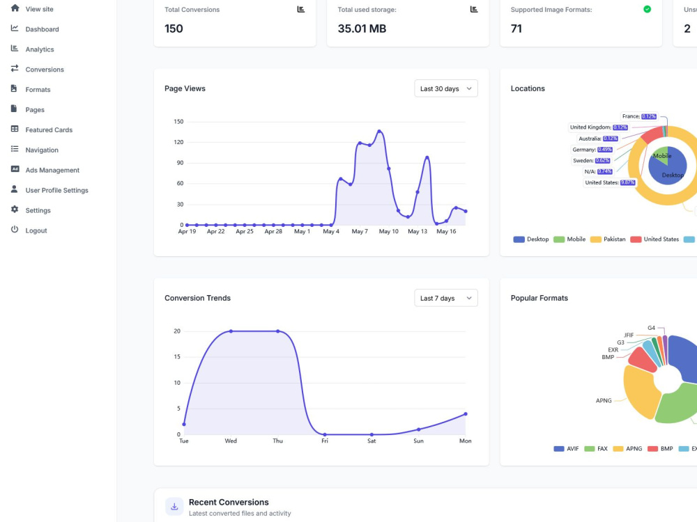Open Navigation in sidebar
Image resolution: width=697 pixels, height=522 pixels.
tap(42, 150)
